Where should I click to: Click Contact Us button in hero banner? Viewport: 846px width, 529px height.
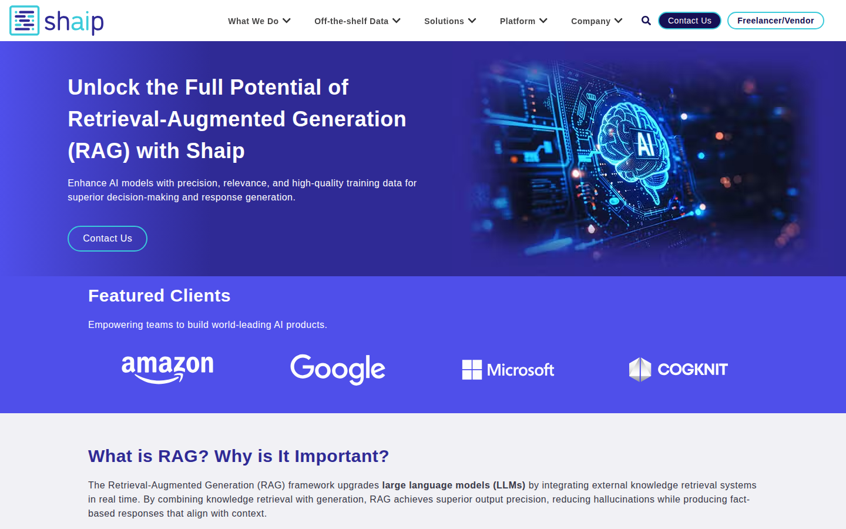tap(108, 239)
